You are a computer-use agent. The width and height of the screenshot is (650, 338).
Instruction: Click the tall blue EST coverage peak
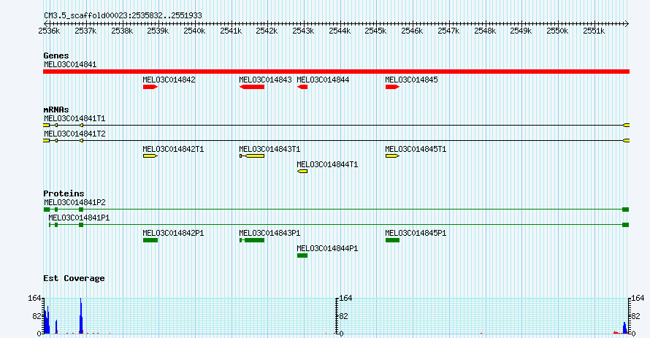click(x=81, y=315)
